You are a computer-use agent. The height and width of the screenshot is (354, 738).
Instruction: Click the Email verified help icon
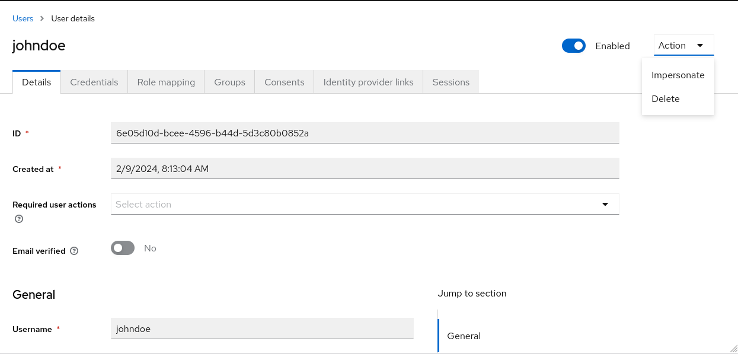pyautogui.click(x=74, y=251)
